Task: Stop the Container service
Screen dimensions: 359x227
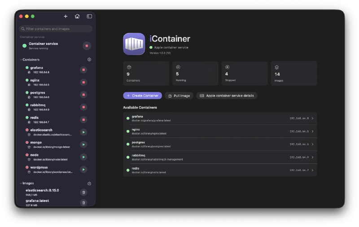Action: point(87,46)
